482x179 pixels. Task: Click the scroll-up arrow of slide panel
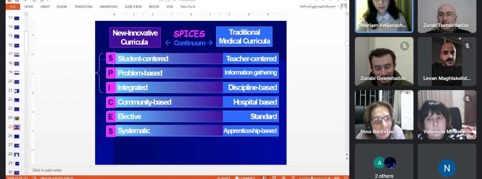tap(27, 15)
